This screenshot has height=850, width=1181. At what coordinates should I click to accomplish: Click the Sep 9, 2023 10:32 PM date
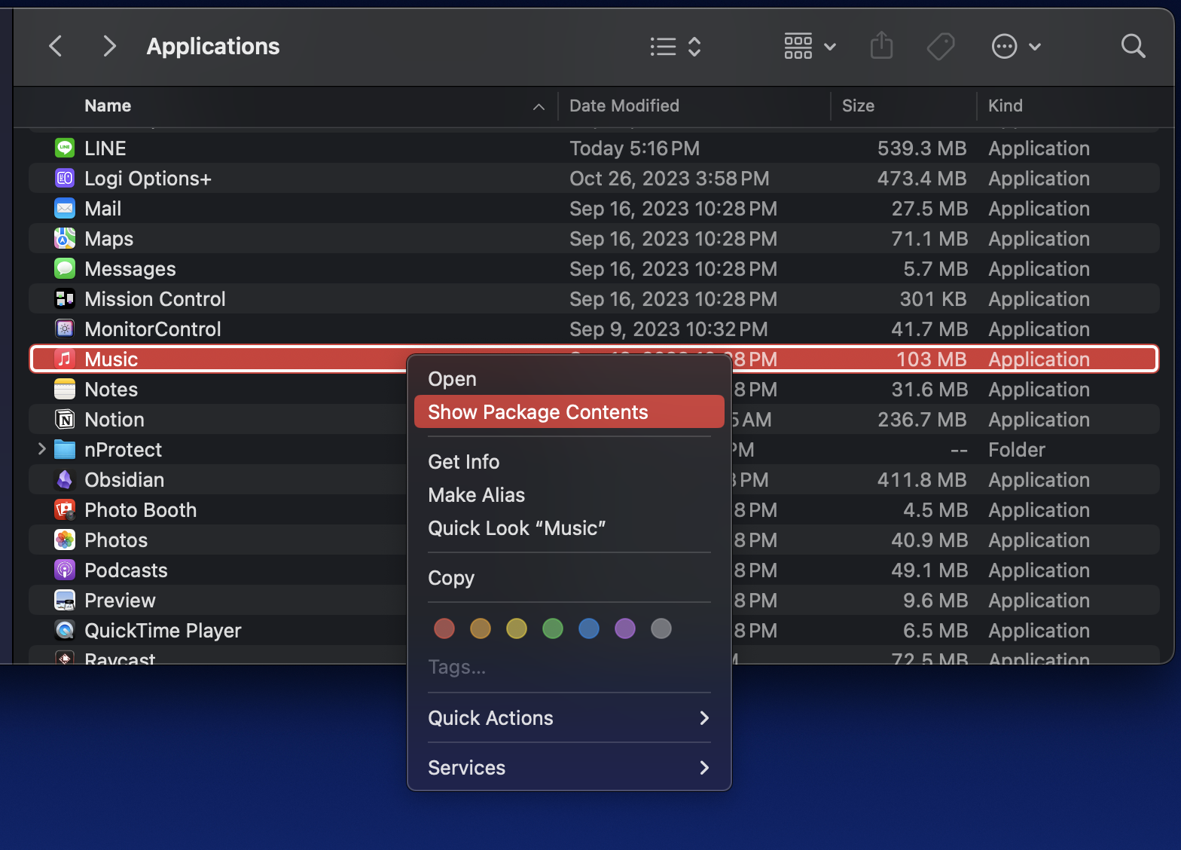click(669, 329)
